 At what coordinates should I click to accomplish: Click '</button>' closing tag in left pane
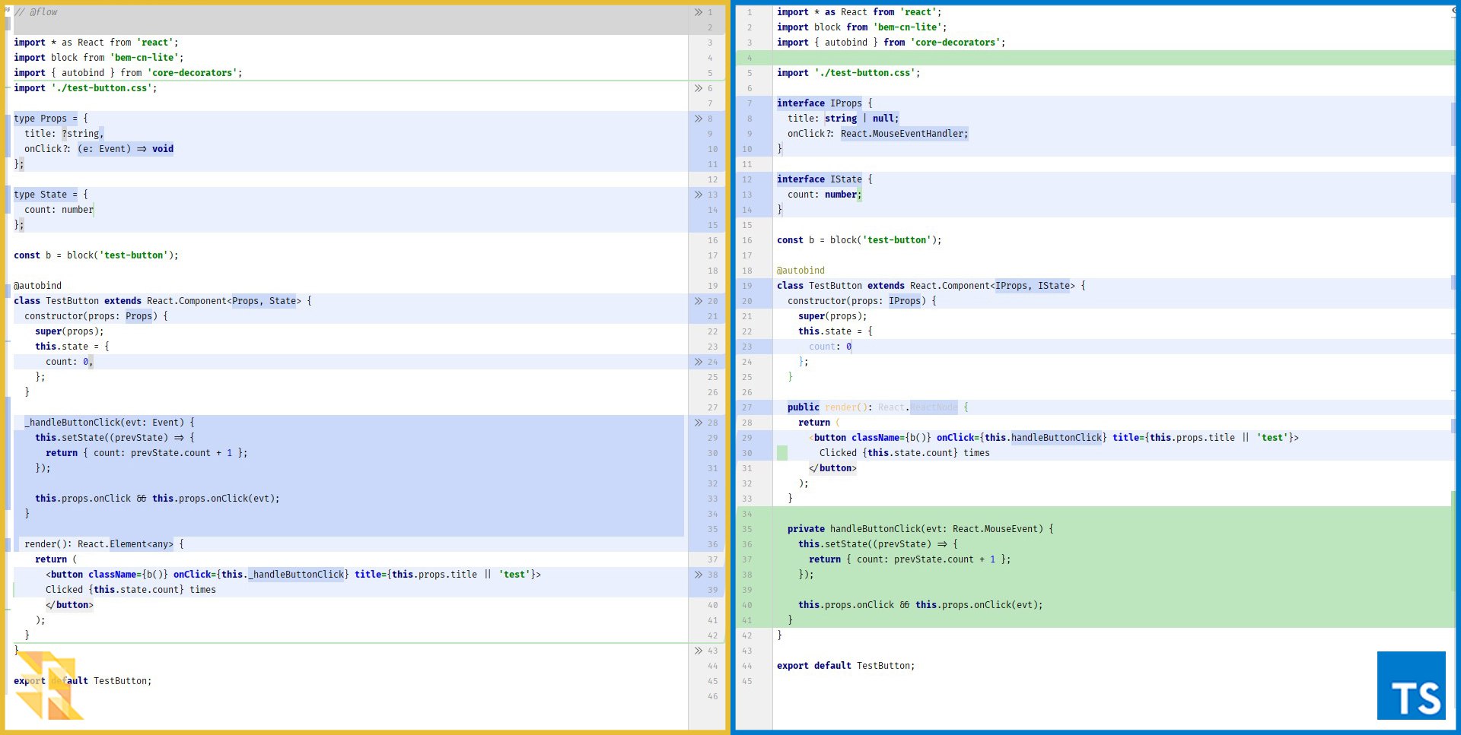(x=69, y=605)
